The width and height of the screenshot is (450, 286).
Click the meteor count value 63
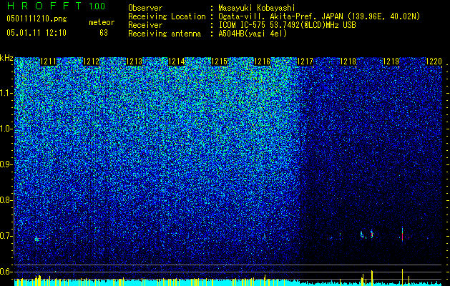coord(104,33)
